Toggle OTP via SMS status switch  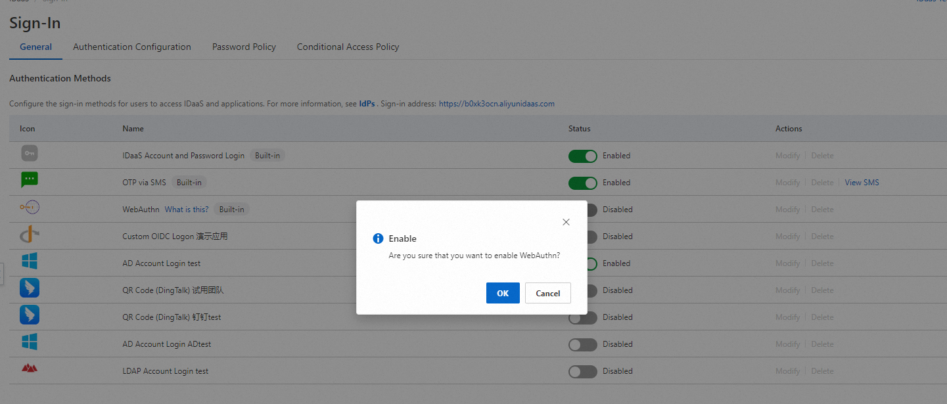click(582, 183)
